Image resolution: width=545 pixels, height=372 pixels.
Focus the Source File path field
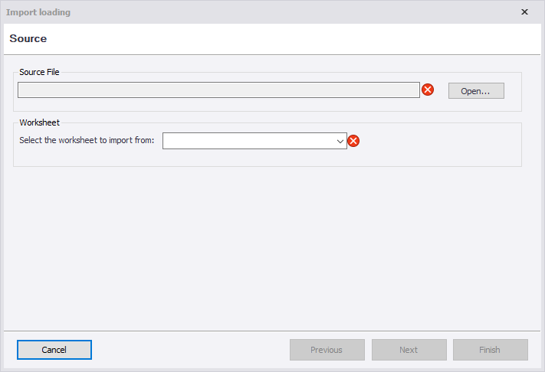[x=218, y=90]
